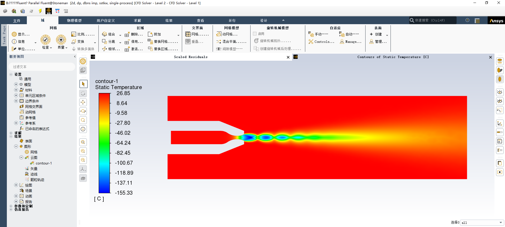Viewport: 505px width, 227px height.
Task: Click the Mesh Quality (质量) icon
Action: click(61, 40)
